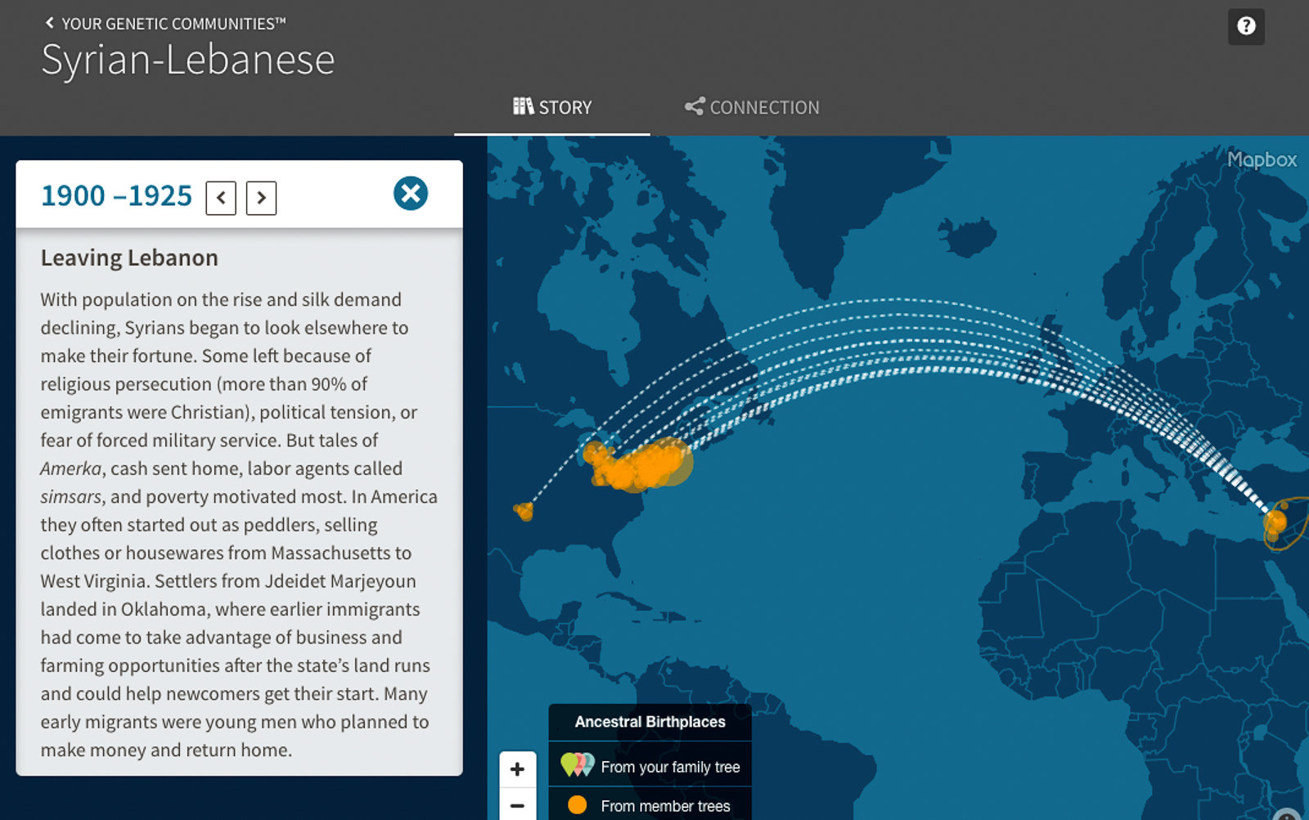Open the Connection tab
The height and width of the screenshot is (820, 1309).
[752, 107]
